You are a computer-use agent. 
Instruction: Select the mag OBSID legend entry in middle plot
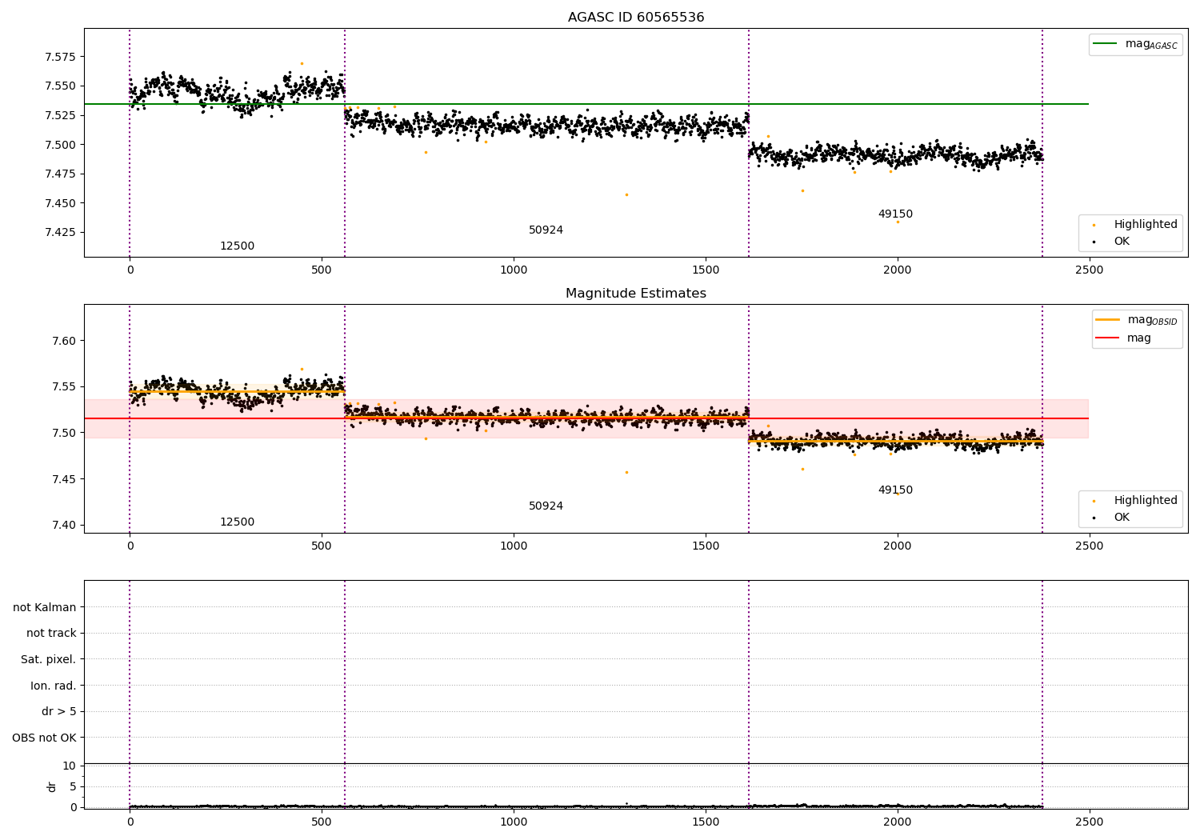[1138, 320]
